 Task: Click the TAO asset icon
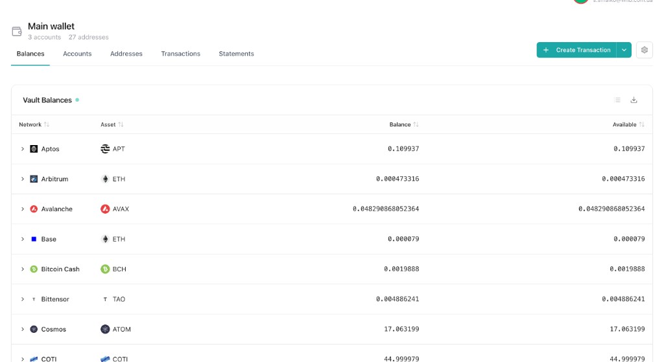click(105, 299)
